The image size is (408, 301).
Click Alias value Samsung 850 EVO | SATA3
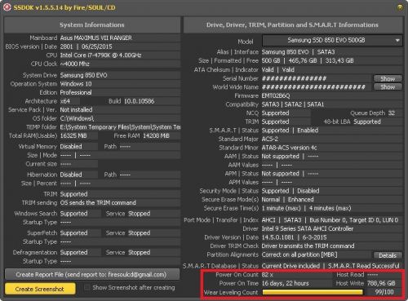pyautogui.click(x=298, y=52)
